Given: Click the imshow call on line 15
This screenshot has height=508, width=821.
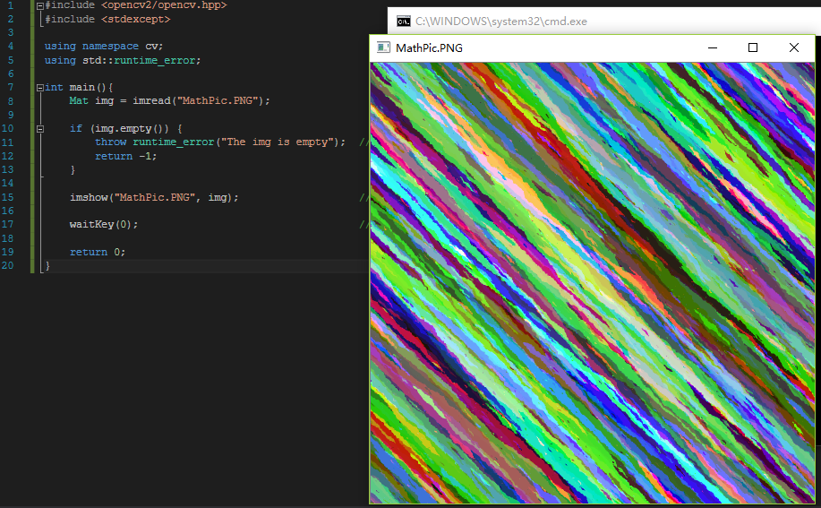Looking at the screenshot, I should tap(154, 197).
